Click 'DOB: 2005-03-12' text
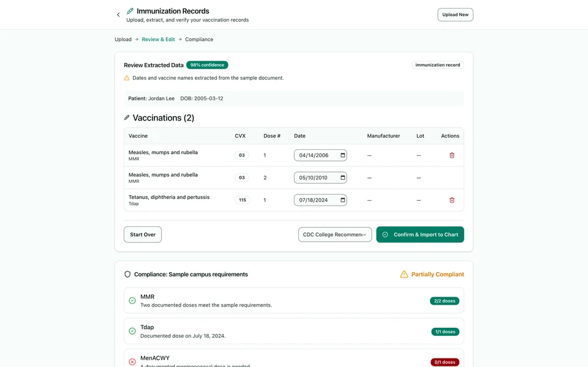Image resolution: width=588 pixels, height=367 pixels. 202,98
